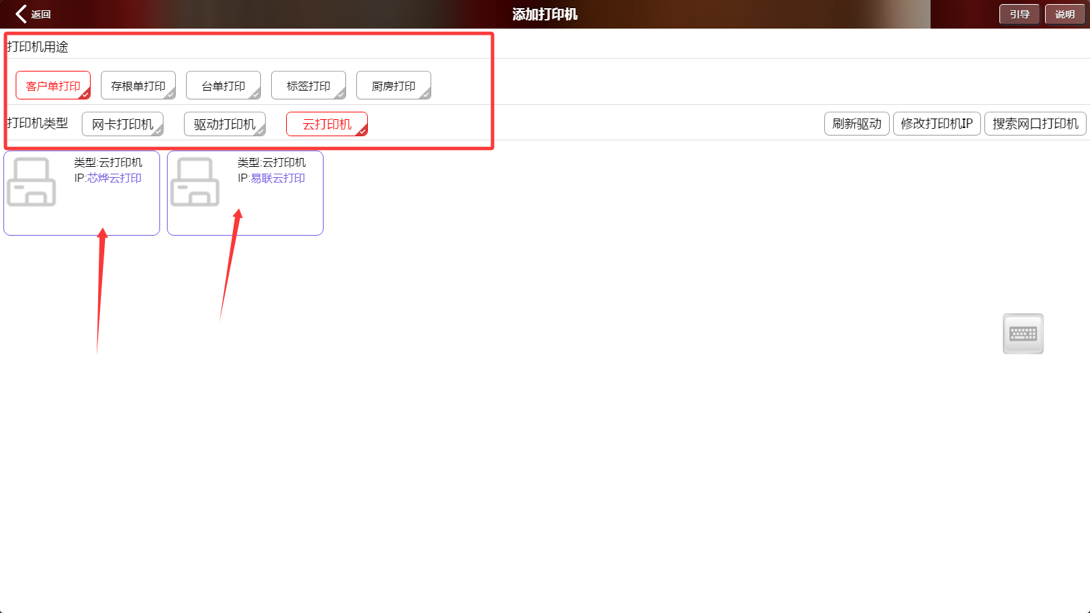Screen dimensions: 1090x613
Task: Select 云打印机 printer type
Action: [327, 124]
